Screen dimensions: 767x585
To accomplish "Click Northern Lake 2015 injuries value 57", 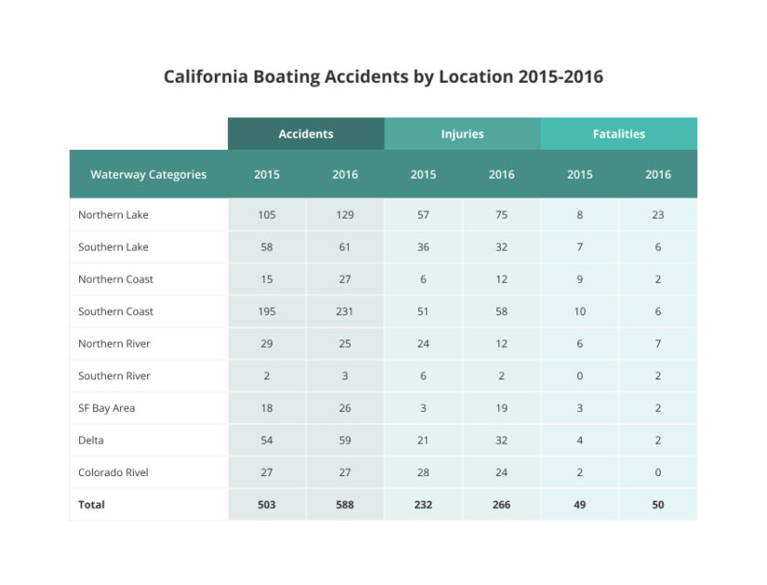I will click(423, 215).
